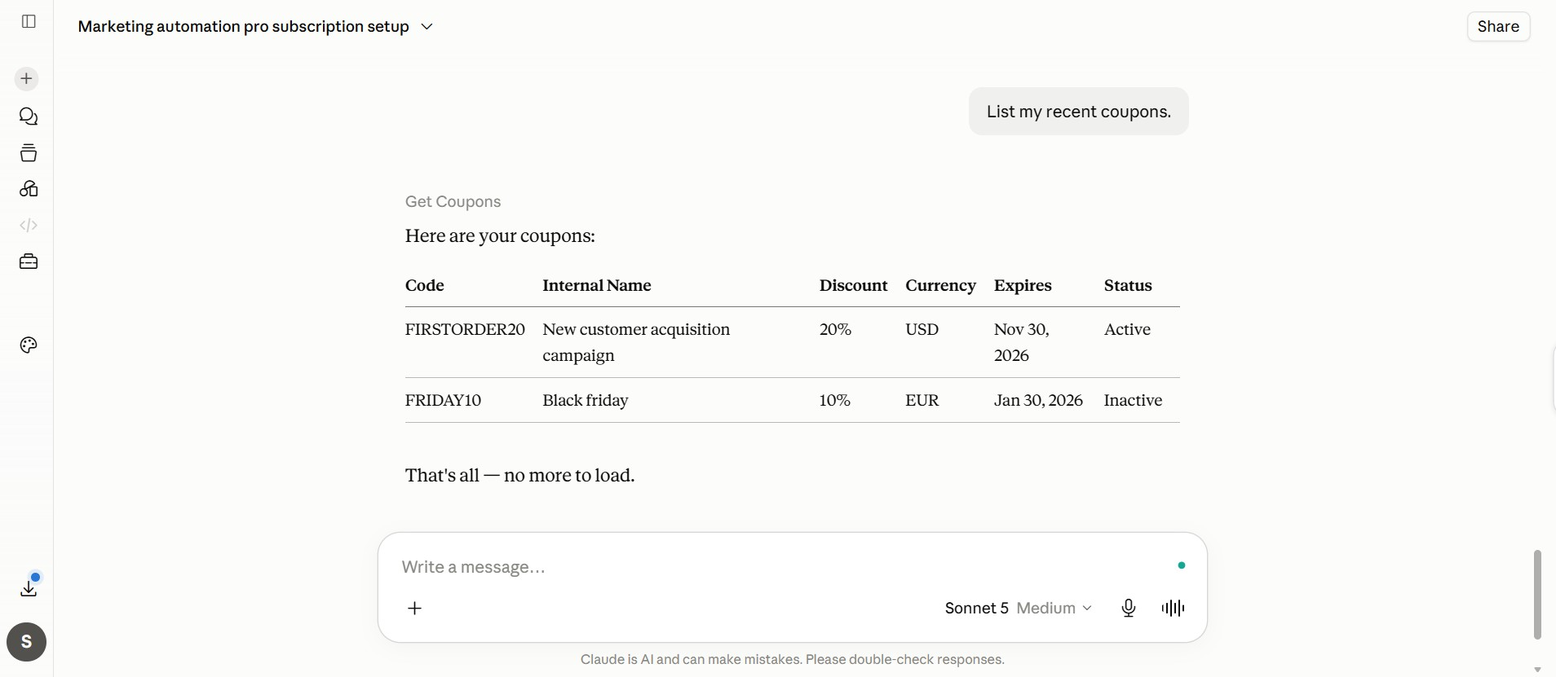Toggle the sidebar panel icon

coord(29,21)
